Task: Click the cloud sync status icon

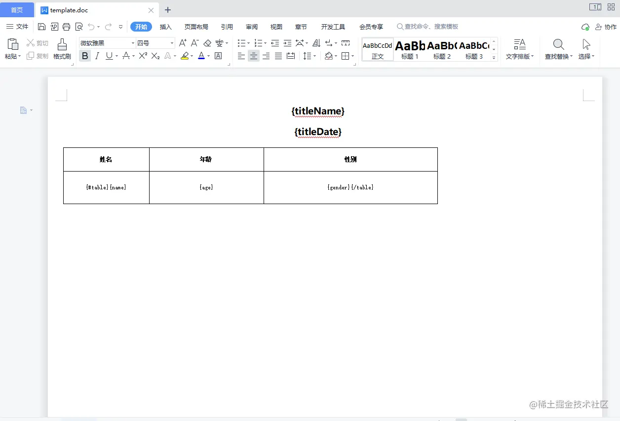Action: tap(585, 27)
